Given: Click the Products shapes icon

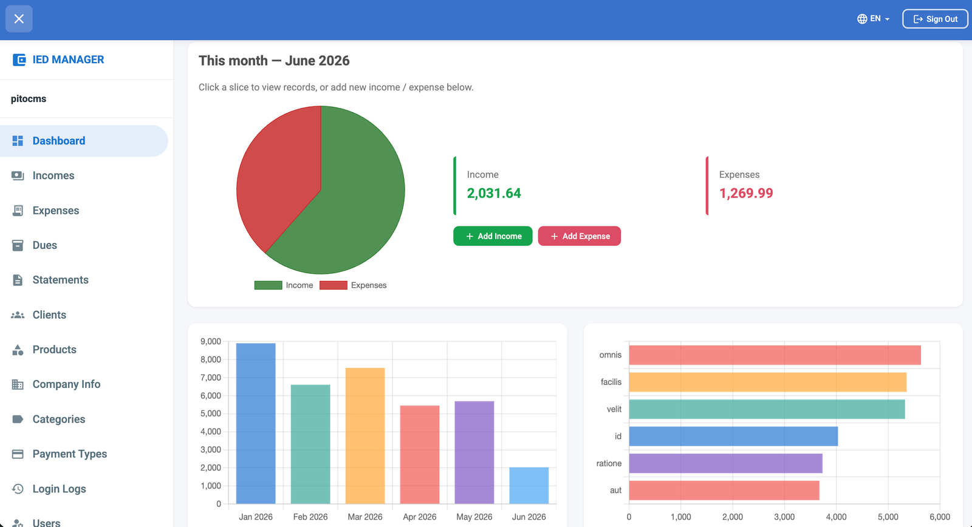Looking at the screenshot, I should point(18,350).
